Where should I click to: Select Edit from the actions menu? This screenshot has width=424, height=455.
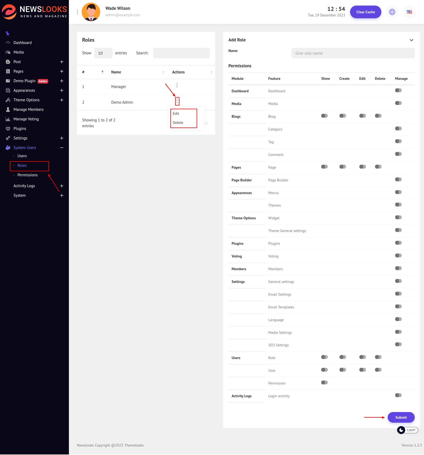(176, 113)
